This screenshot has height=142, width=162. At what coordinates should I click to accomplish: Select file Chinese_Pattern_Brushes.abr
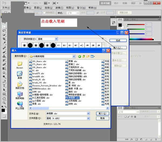45,86
